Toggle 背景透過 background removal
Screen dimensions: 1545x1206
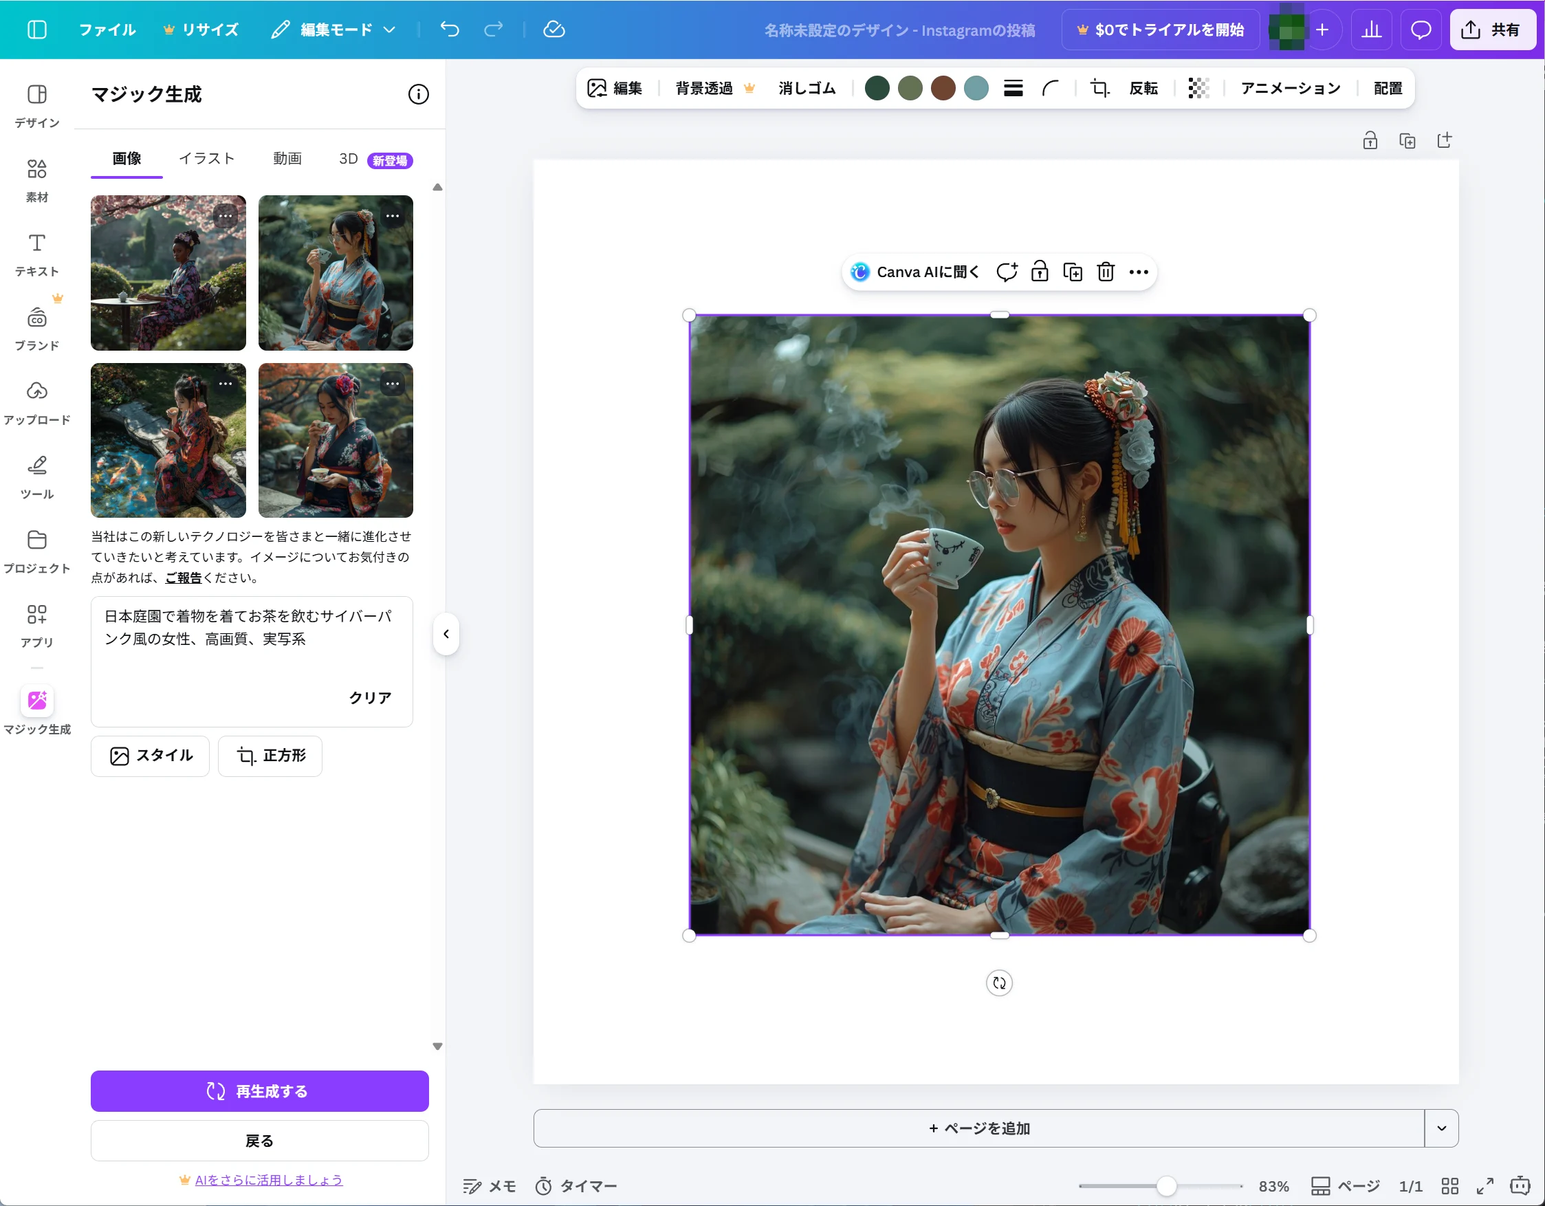[x=703, y=88]
